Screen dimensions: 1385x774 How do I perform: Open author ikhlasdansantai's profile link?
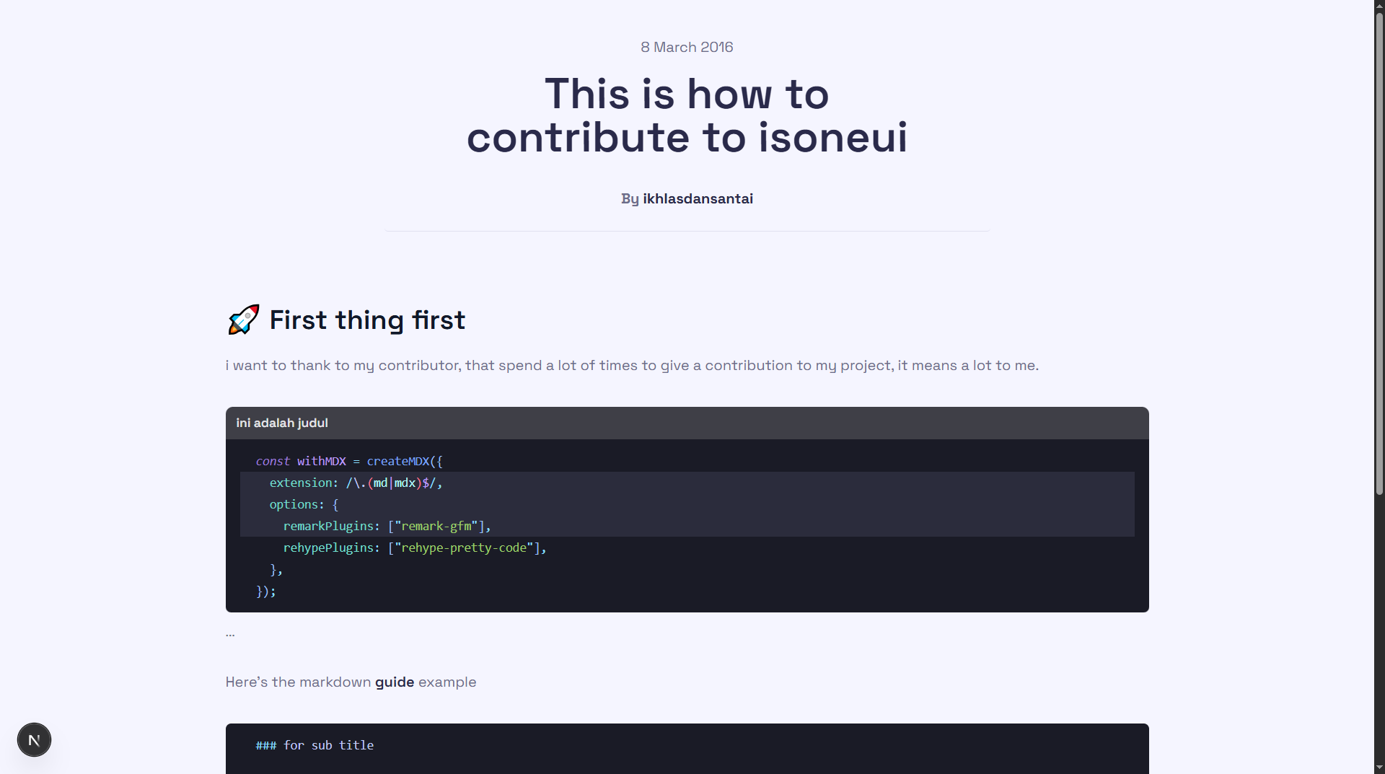point(698,198)
